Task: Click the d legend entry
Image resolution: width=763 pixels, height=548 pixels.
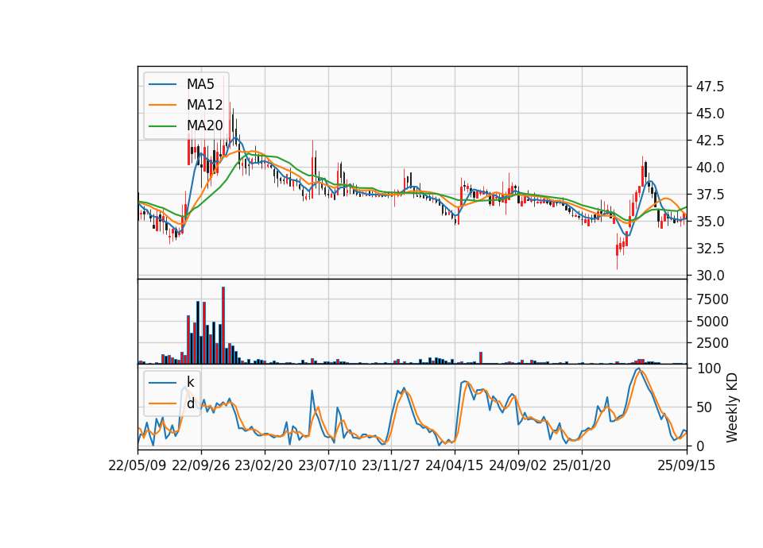Action: pos(190,403)
